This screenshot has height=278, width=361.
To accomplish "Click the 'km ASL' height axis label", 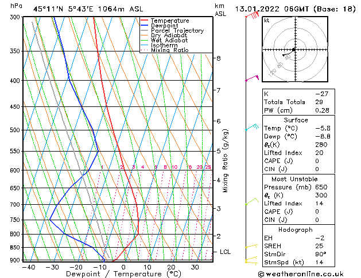I will coord(220,10).
